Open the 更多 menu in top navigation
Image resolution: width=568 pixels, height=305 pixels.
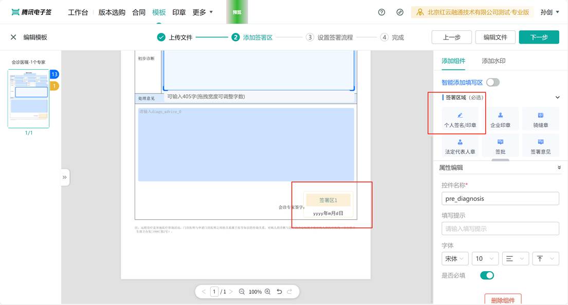point(203,12)
